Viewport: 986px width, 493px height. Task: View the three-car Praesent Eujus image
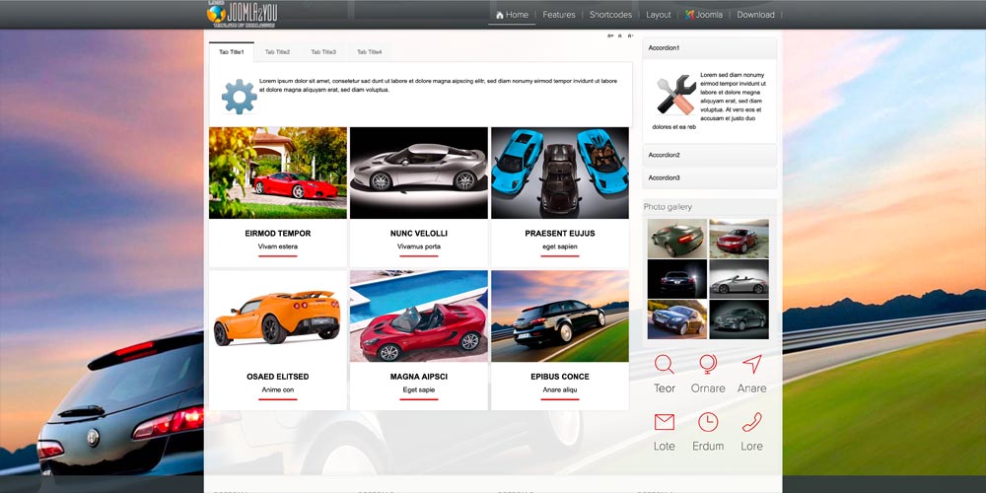pos(560,173)
